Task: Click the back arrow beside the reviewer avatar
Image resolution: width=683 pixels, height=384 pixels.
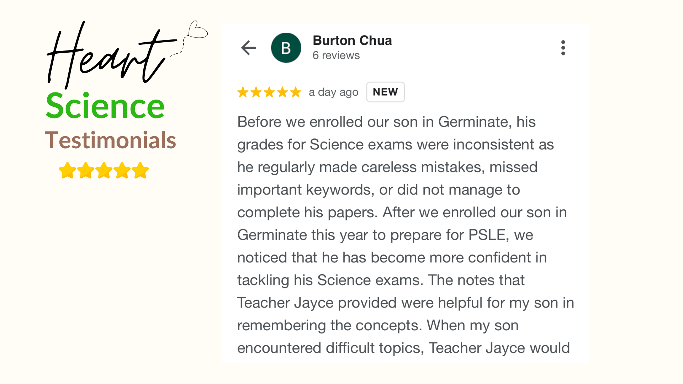Action: pos(249,48)
